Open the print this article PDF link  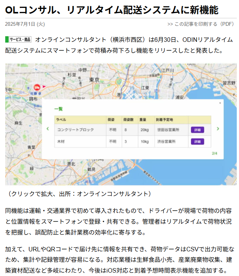coord(201,24)
